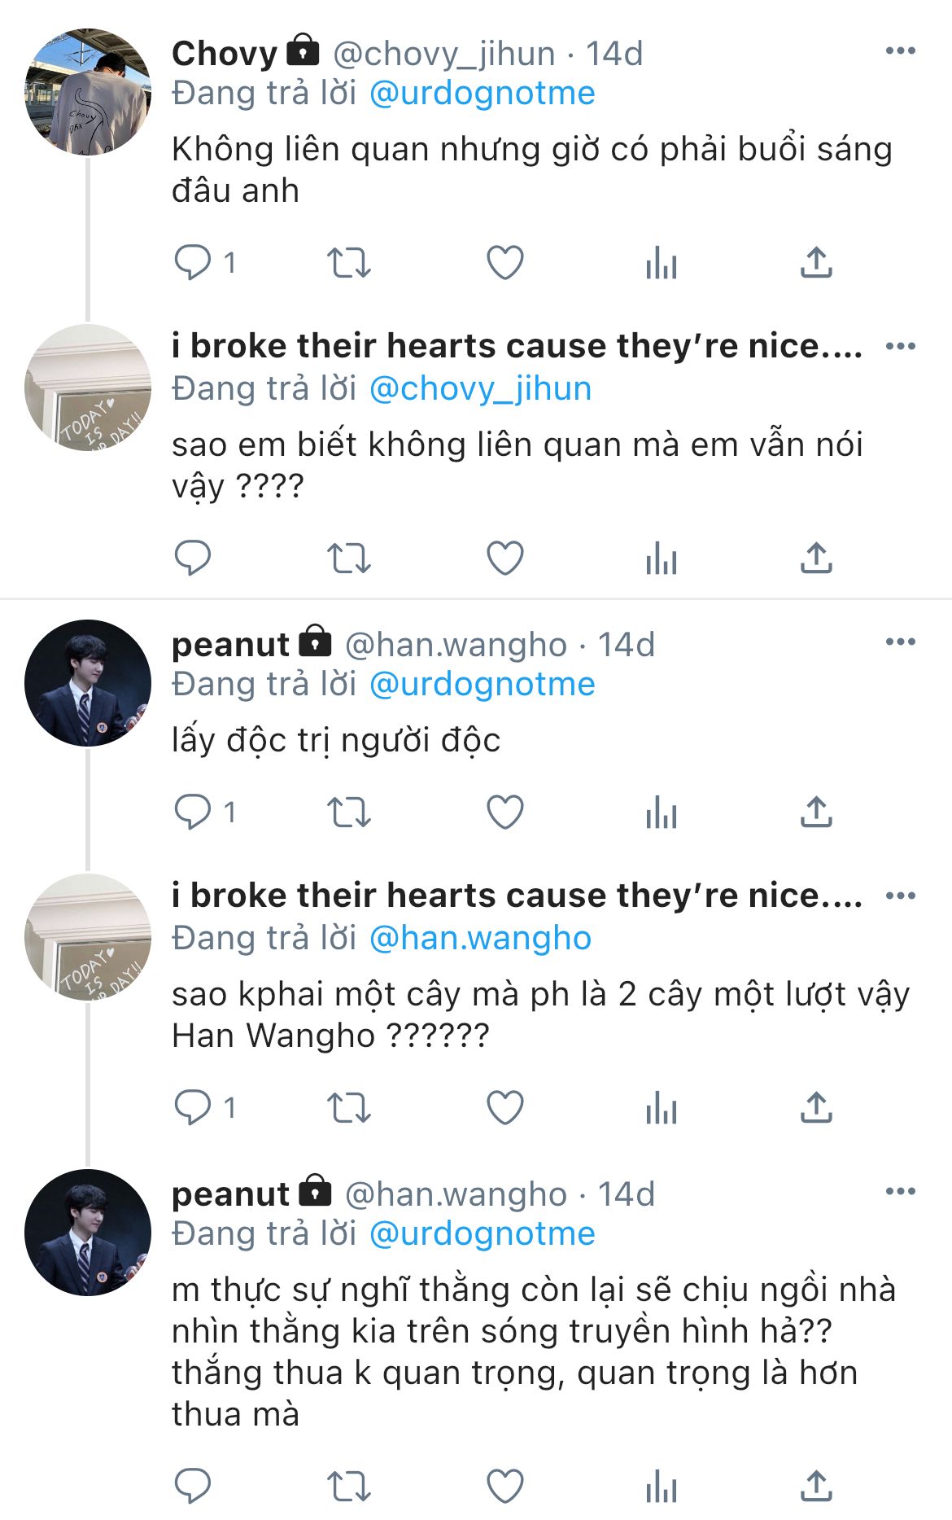This screenshot has height=1520, width=952.
Task: Open peanut's avatar on last tweet
Action: (88, 1233)
